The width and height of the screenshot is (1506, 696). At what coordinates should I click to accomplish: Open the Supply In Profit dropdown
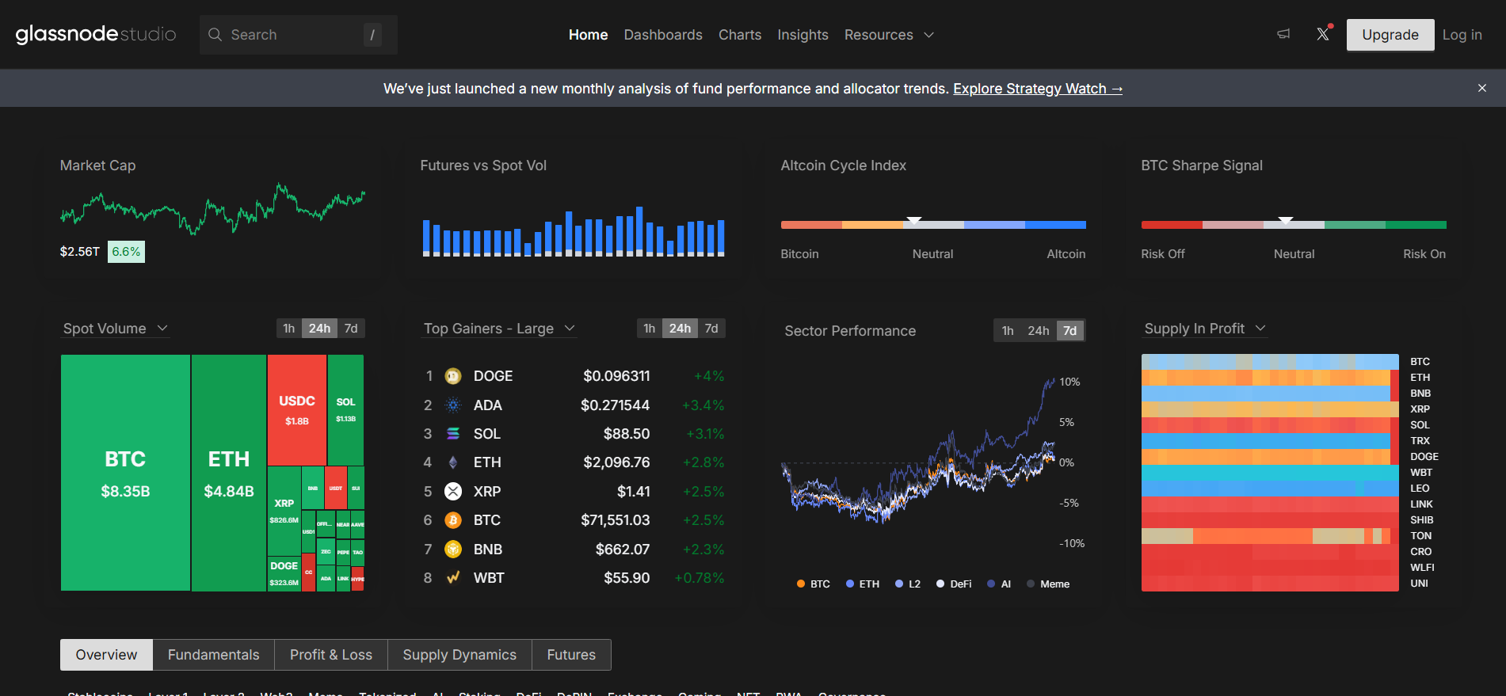[x=1205, y=329]
